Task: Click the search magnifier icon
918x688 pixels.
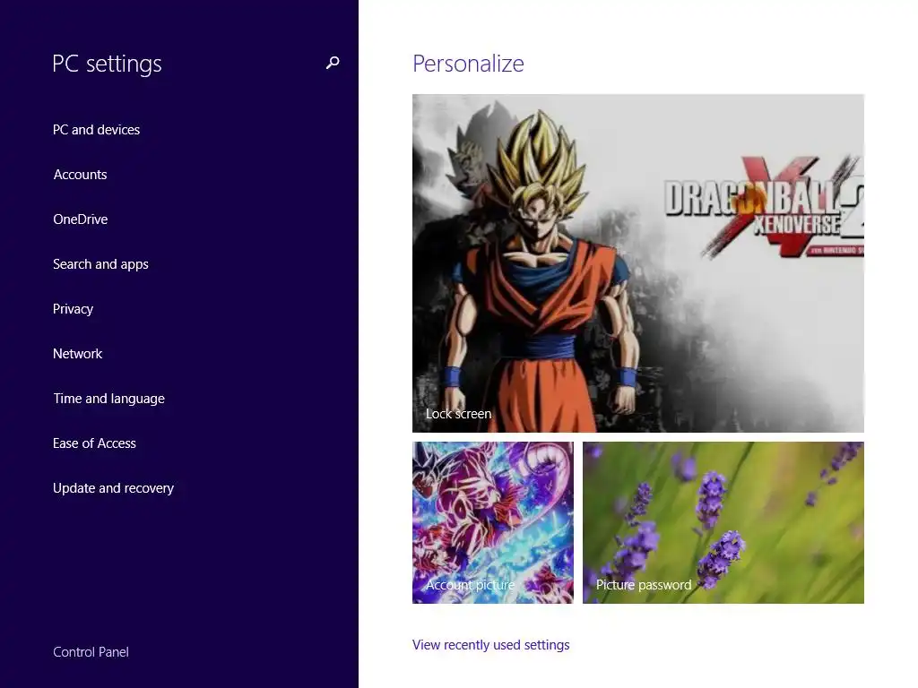Action: 333,63
